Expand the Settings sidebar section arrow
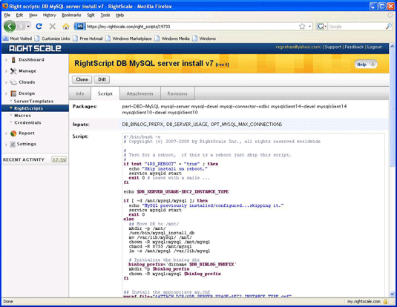The image size is (397, 307). 6,145
